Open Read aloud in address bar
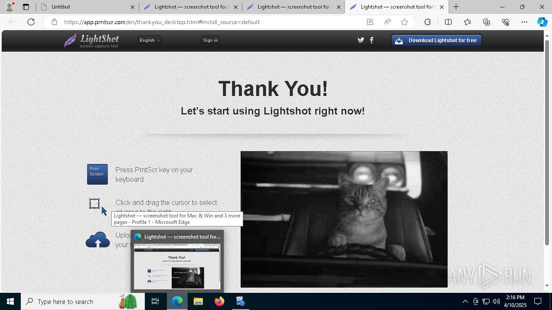Image resolution: width=552 pixels, height=310 pixels. tap(387, 22)
